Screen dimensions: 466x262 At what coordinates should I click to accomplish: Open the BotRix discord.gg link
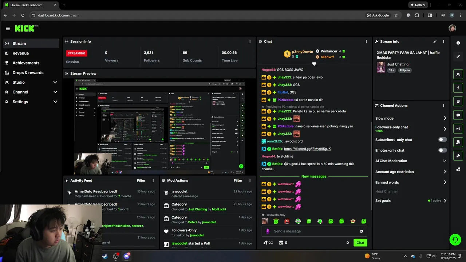point(307,149)
